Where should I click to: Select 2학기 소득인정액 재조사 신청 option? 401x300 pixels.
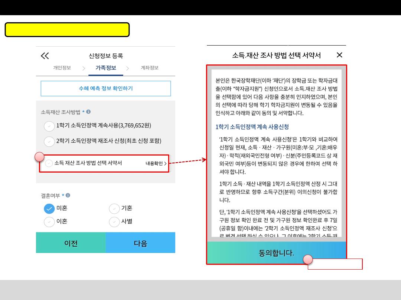coord(49,141)
